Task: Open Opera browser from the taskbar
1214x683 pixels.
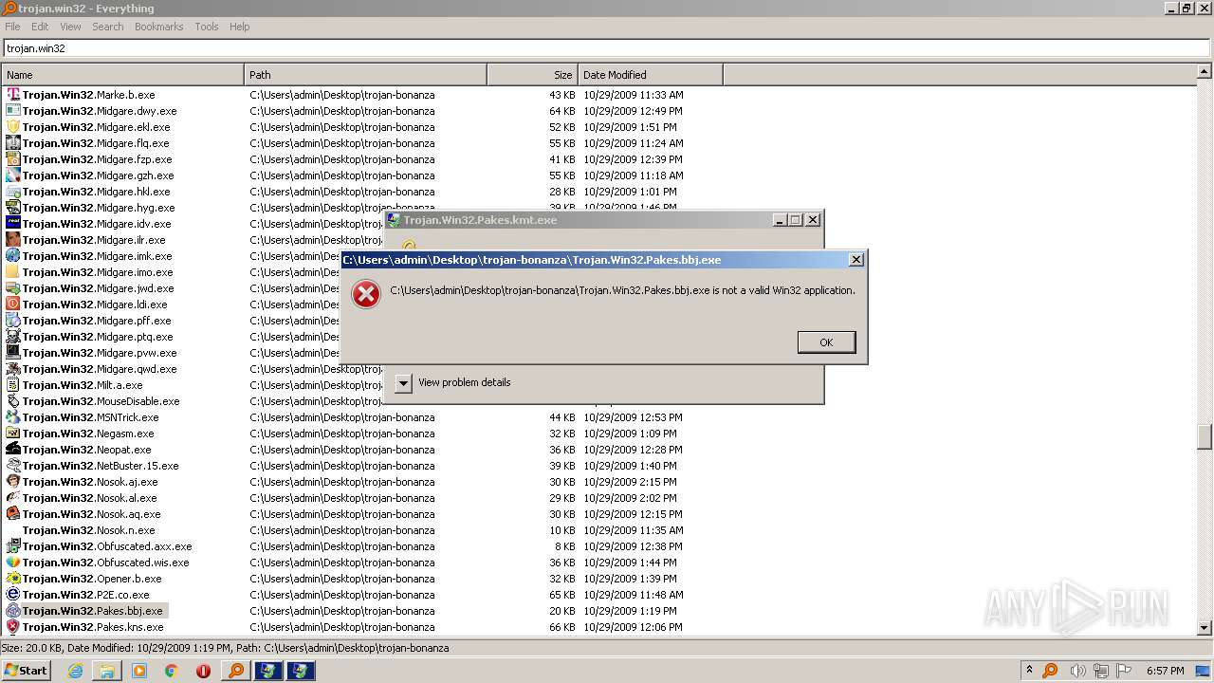Action: coord(203,671)
